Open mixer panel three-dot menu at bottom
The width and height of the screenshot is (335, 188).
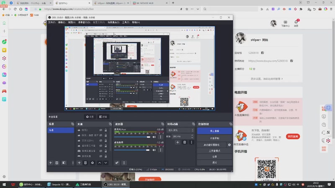coord(124,163)
